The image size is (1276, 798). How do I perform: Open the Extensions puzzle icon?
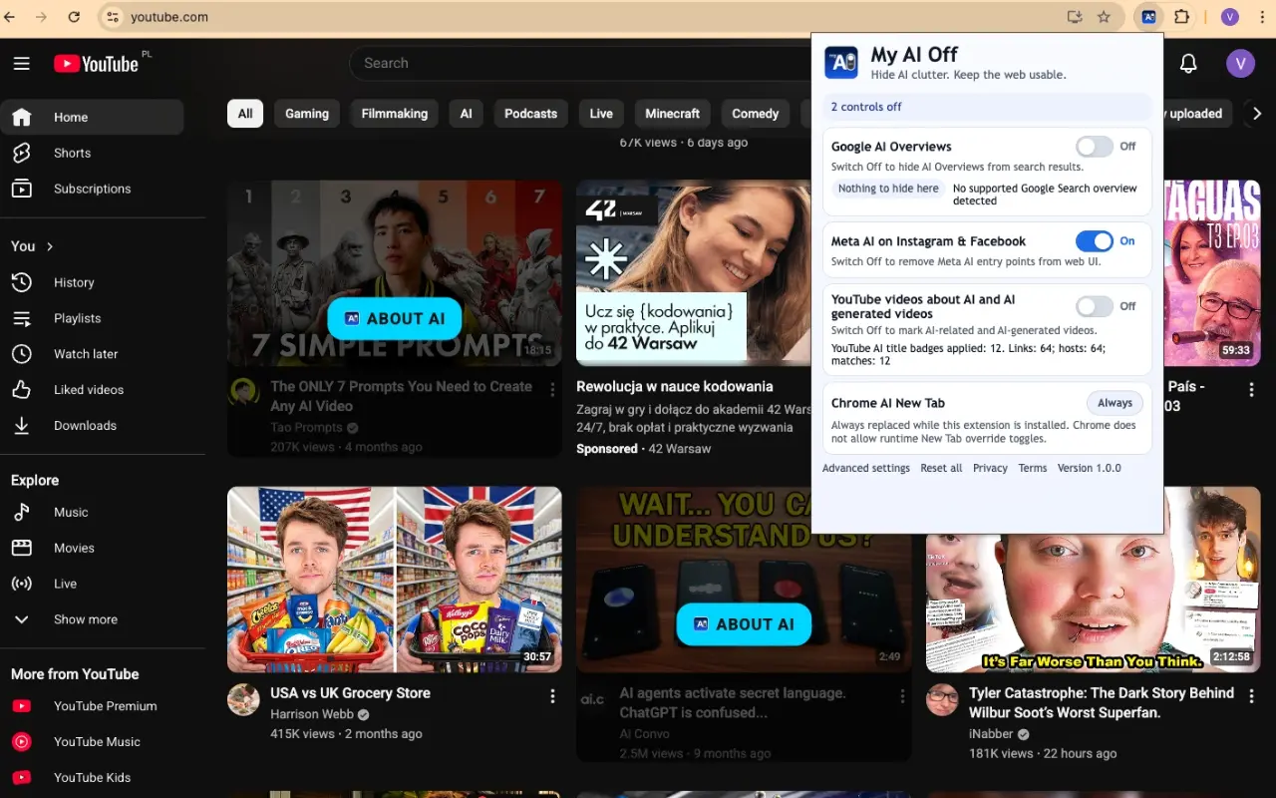[x=1182, y=17]
